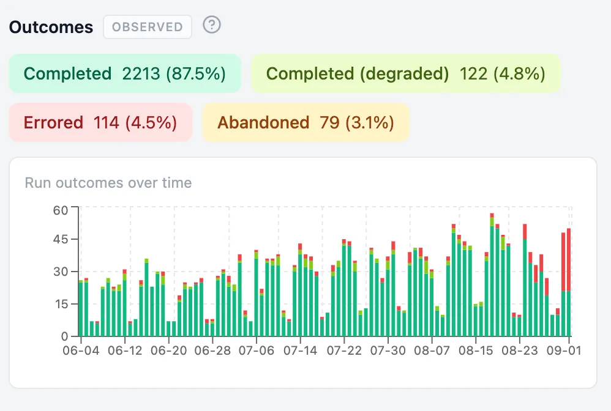Click the 06-04 x-axis date label

pyautogui.click(x=81, y=350)
